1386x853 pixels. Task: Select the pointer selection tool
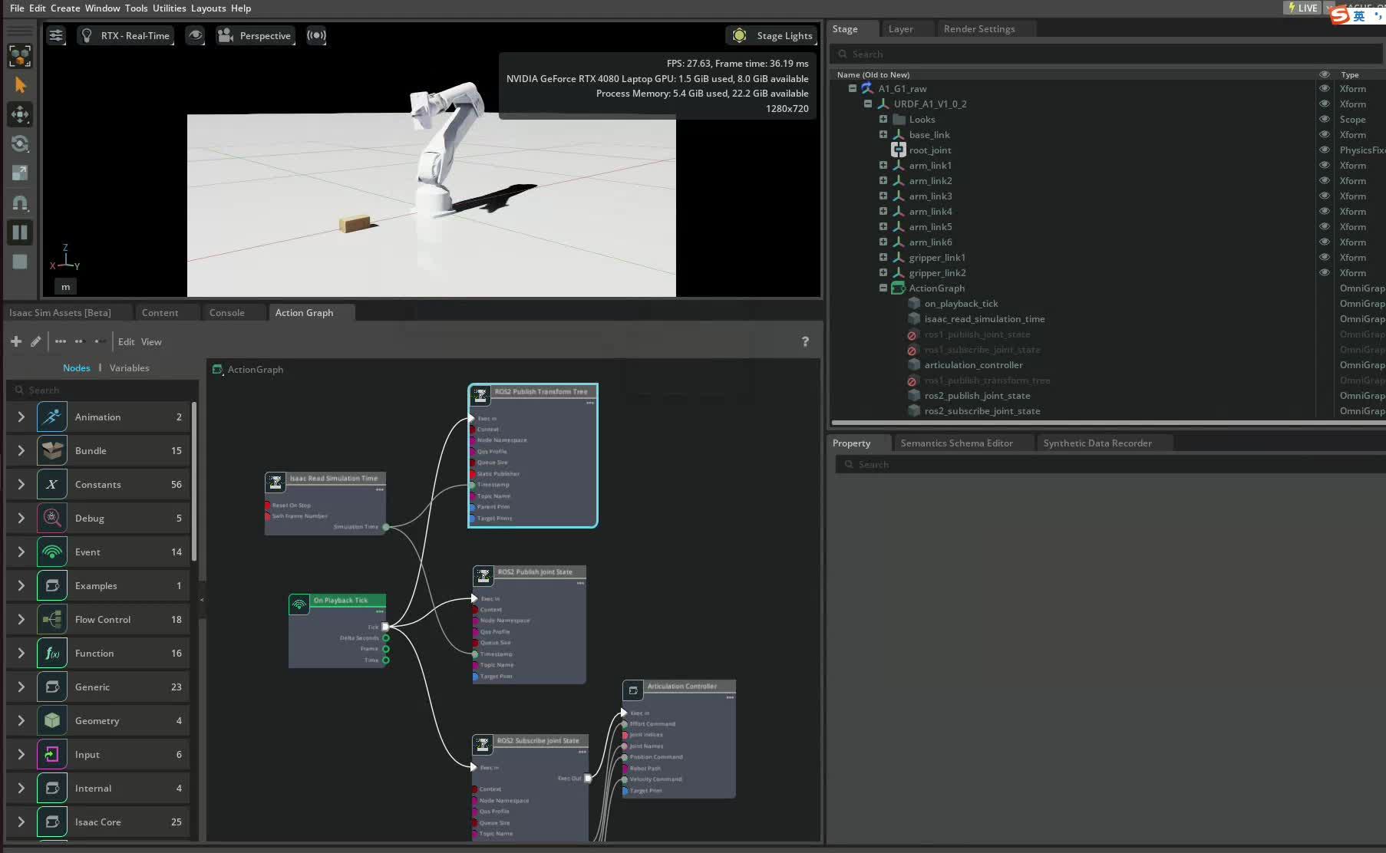click(x=20, y=85)
